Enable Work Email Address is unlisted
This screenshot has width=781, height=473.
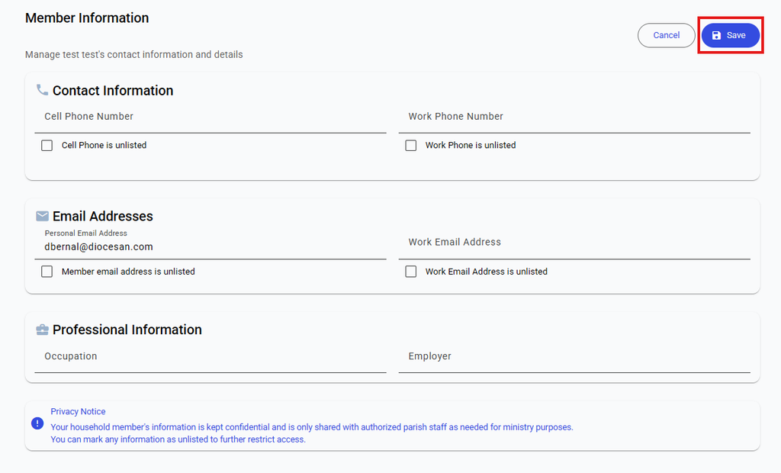[411, 271]
